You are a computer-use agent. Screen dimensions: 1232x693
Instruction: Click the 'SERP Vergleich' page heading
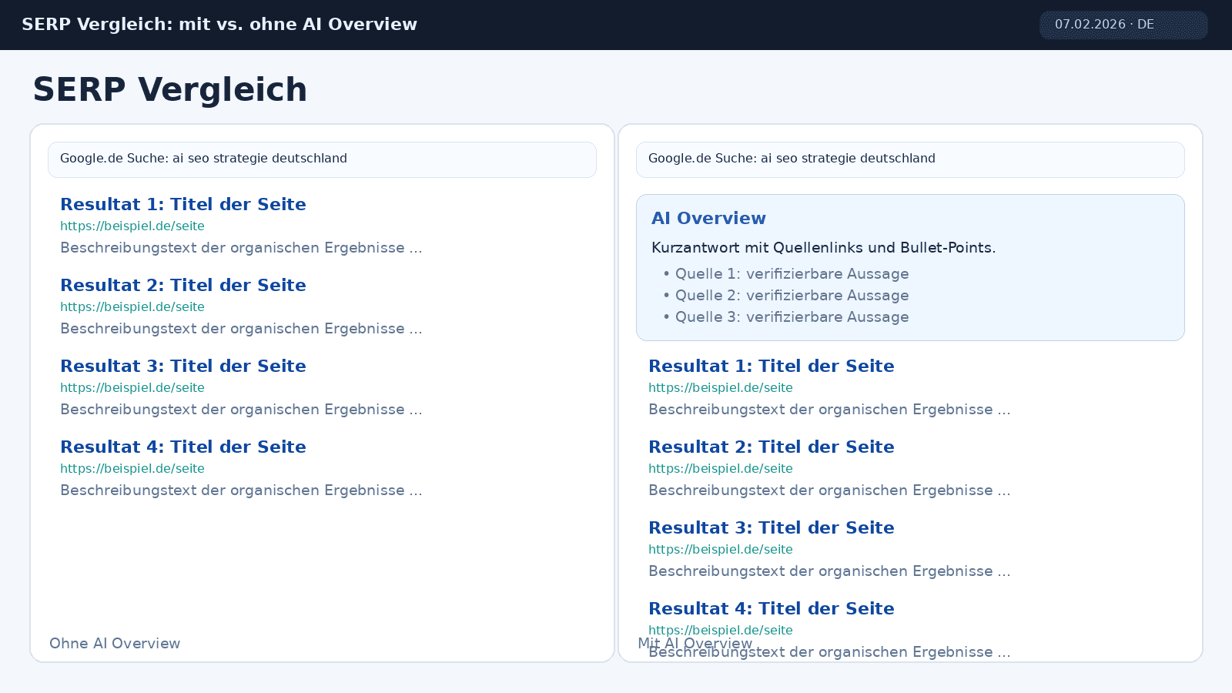click(169, 89)
